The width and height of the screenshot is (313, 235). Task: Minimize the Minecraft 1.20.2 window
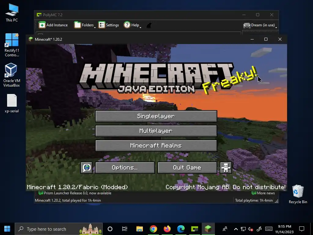tap(252, 39)
